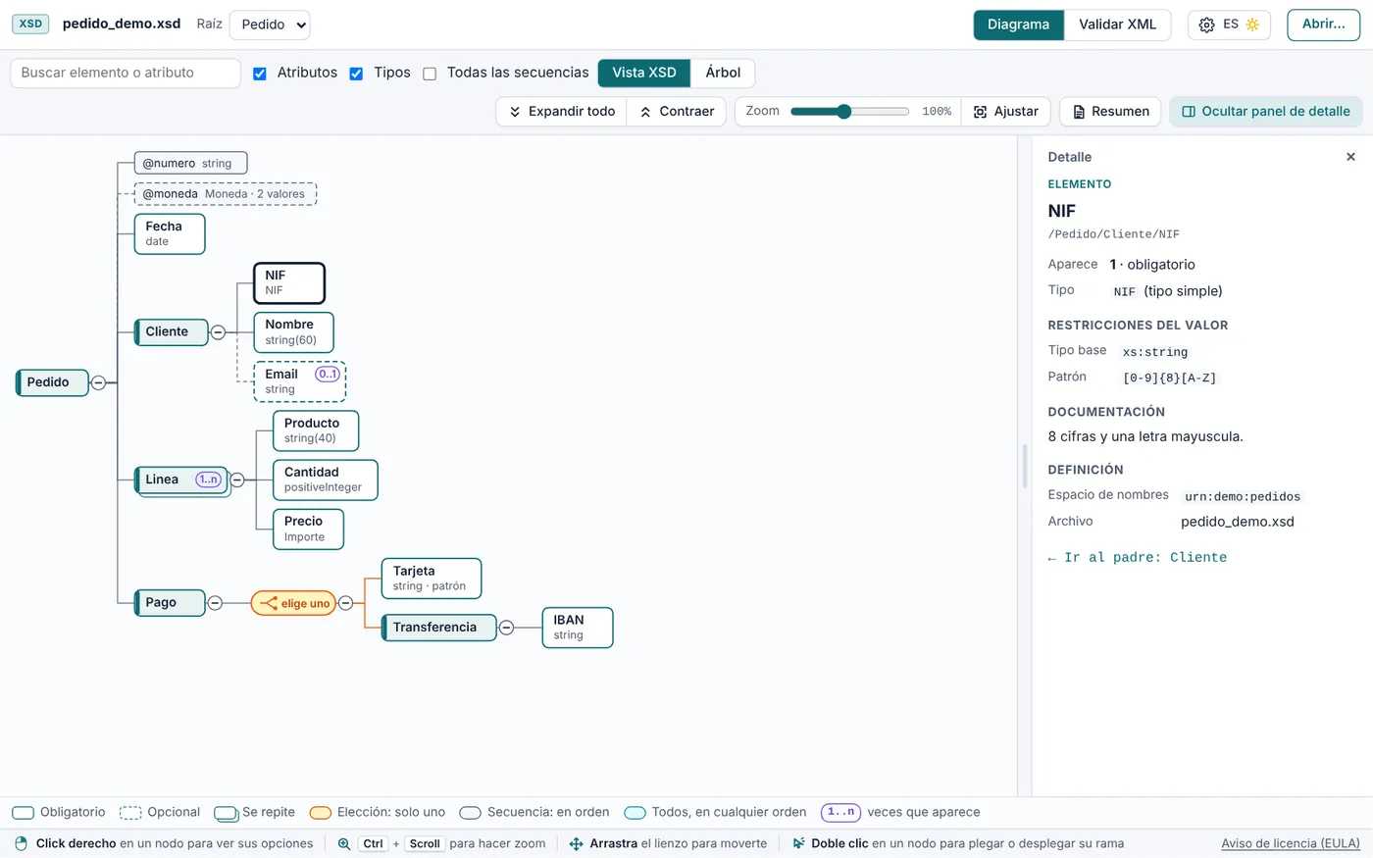Image resolution: width=1373 pixels, height=858 pixels.
Task: Select the IBAN string node
Action: tap(578, 628)
